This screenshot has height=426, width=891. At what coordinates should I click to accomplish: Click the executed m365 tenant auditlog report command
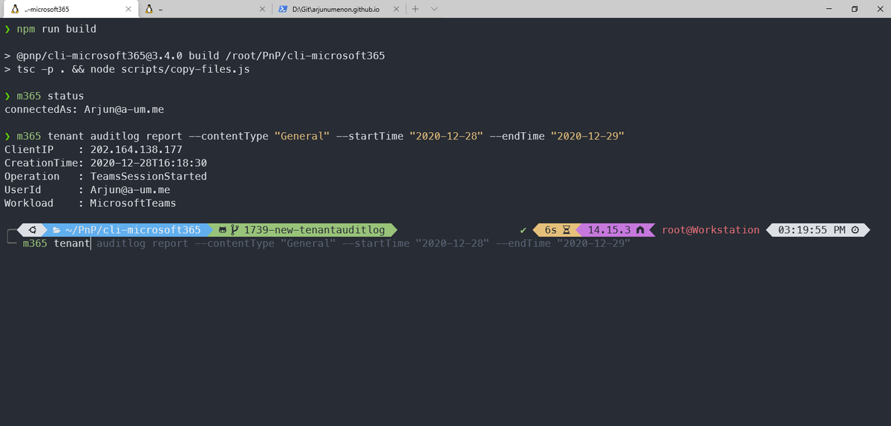(320, 137)
